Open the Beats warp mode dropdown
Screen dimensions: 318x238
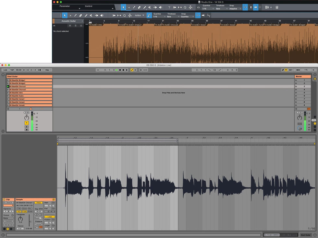click(x=39, y=218)
